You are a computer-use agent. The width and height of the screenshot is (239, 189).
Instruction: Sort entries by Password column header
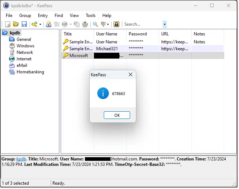142,34
